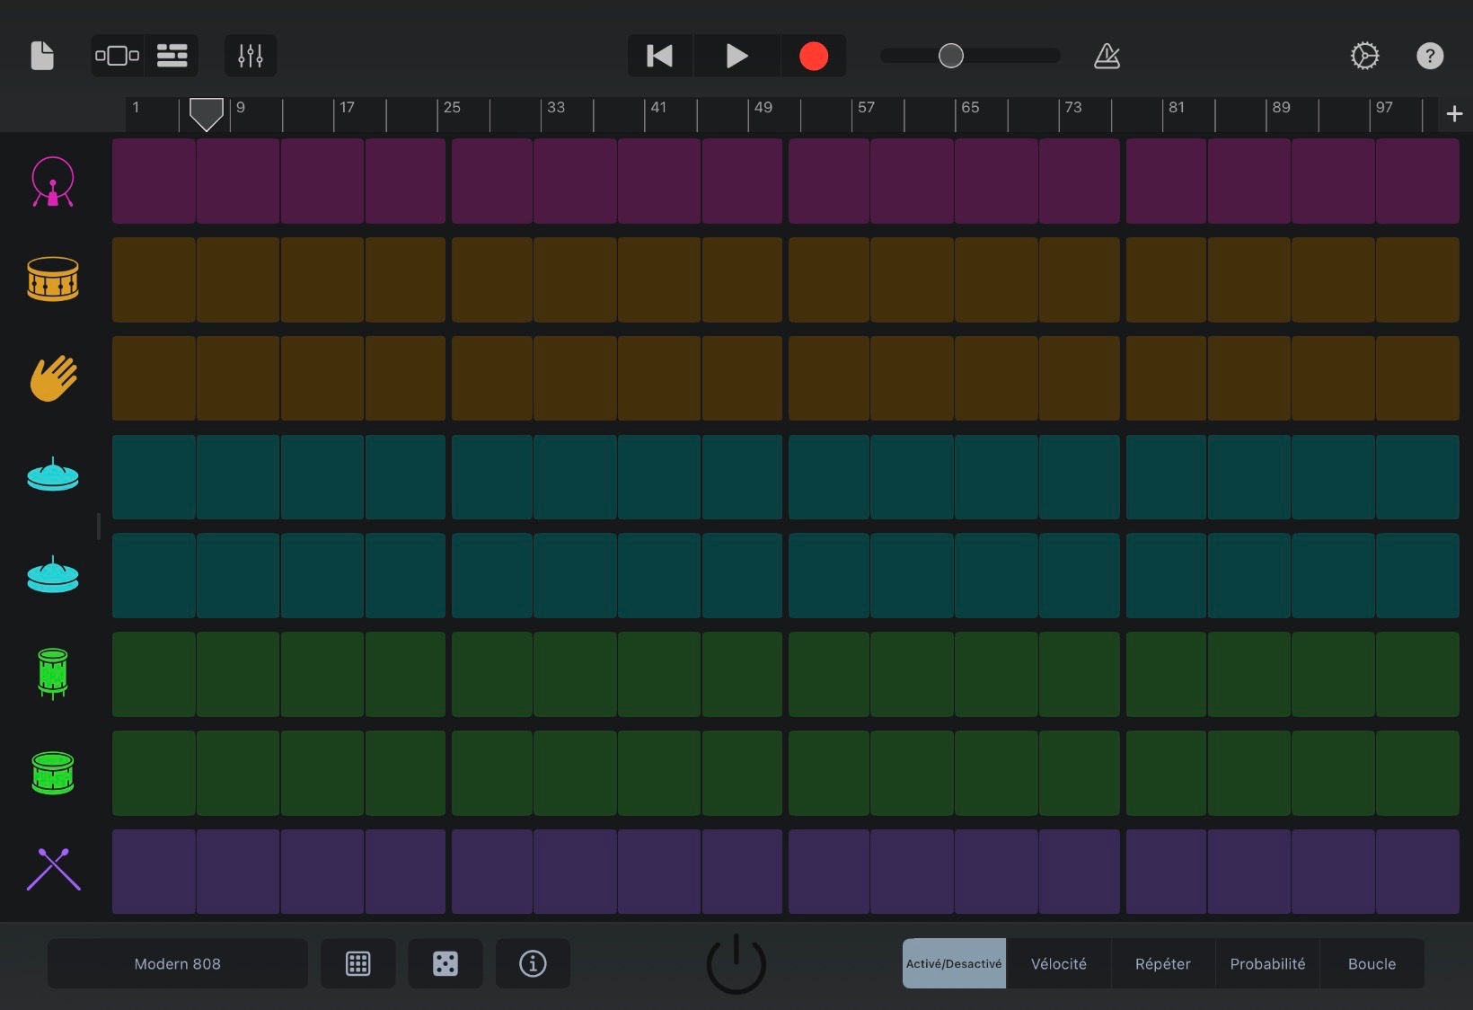Viewport: 1473px width, 1010px height.
Task: Click the master volume slider knob
Action: tap(950, 56)
